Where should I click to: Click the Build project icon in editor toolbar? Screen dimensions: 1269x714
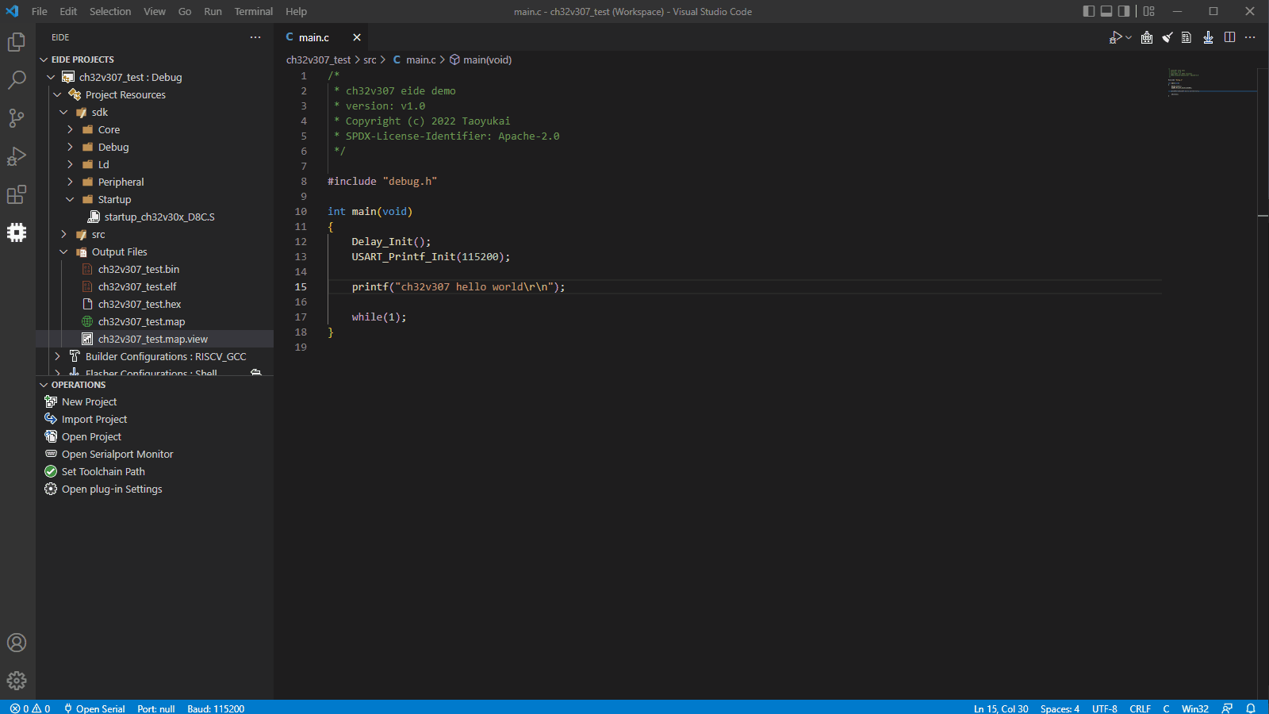click(1147, 37)
